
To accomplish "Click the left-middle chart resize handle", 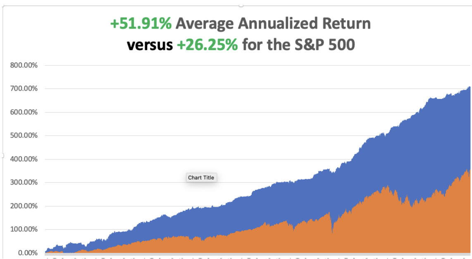I will point(3,156).
